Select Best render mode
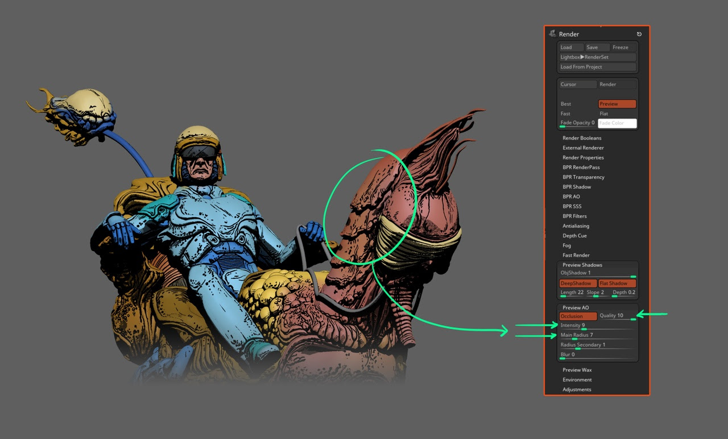Image resolution: width=728 pixels, height=439 pixels. 578,104
